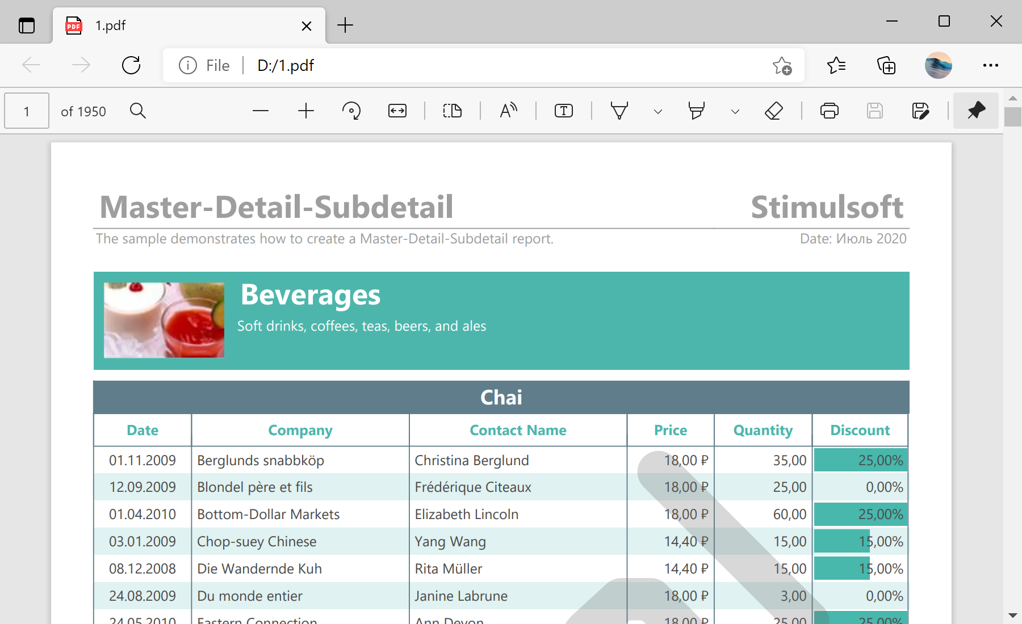Click the Master-Detail-Subdetail title
Image resolution: width=1022 pixels, height=624 pixels.
277,207
